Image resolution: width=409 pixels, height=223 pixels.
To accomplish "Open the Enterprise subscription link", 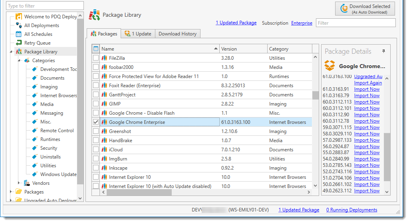I will click(302, 23).
